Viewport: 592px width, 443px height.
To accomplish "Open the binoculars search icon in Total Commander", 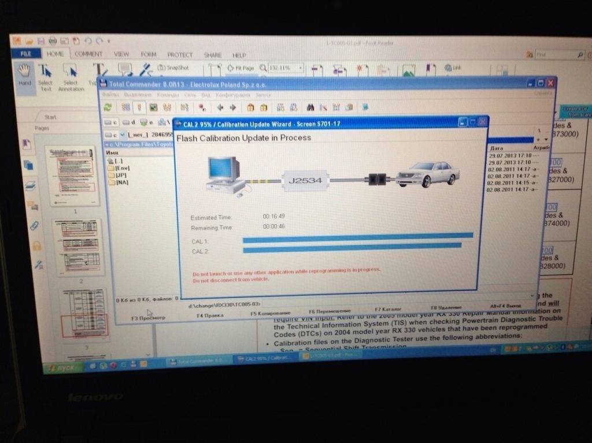I will coord(310,107).
